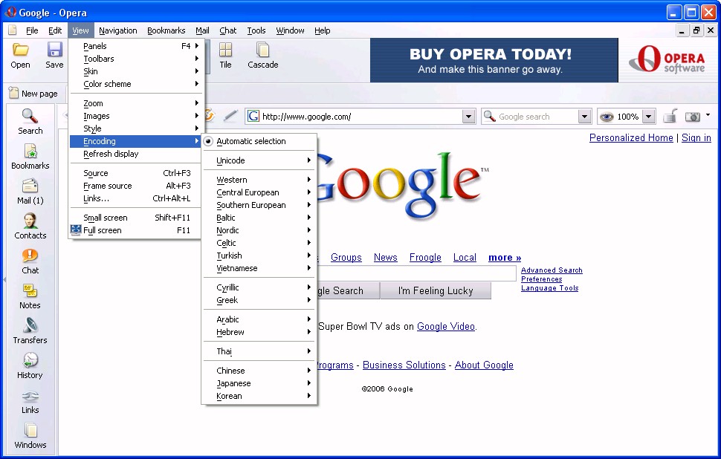Click the Cascade windows icon
The width and height of the screenshot is (721, 459).
(x=262, y=49)
